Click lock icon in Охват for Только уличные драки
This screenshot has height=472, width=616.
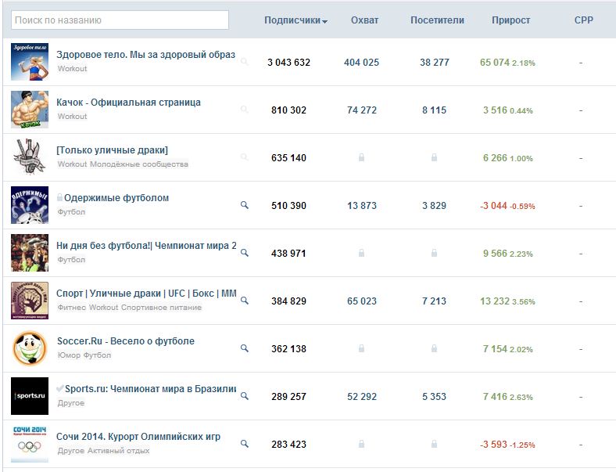click(361, 157)
